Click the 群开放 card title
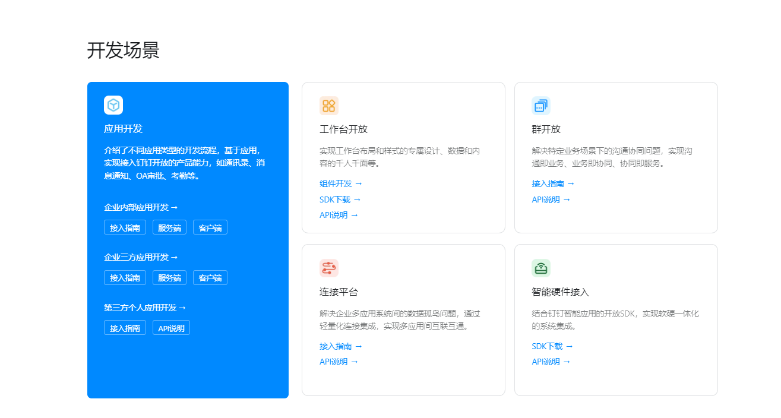 tap(546, 129)
